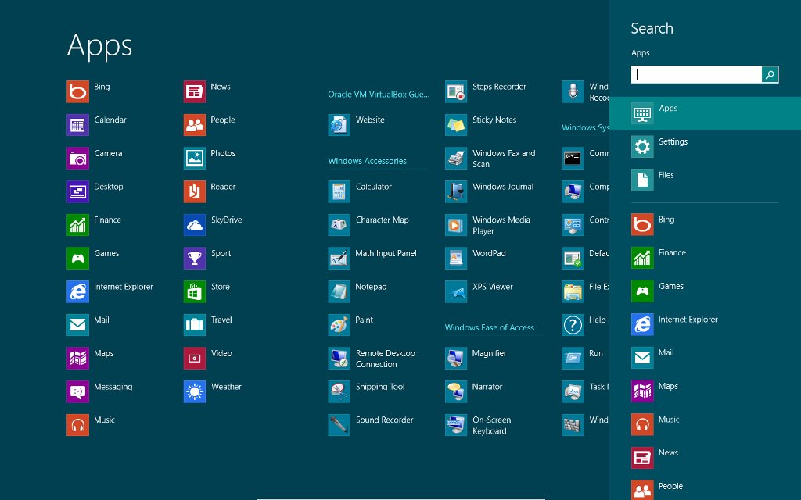Screen dimensions: 801x500
Task: Click the horizontal scrollbar at the bottom
Action: (400, 498)
